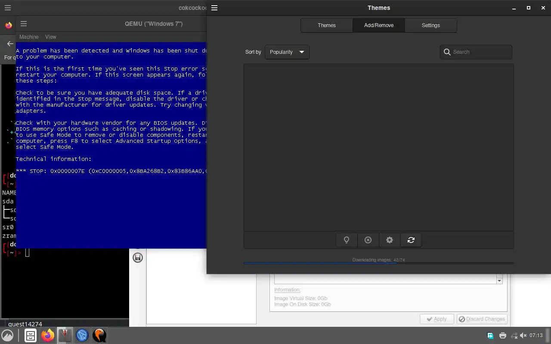551x344 pixels.
Task: Expand the Sort by Popularity dropdown
Action: tap(287, 52)
